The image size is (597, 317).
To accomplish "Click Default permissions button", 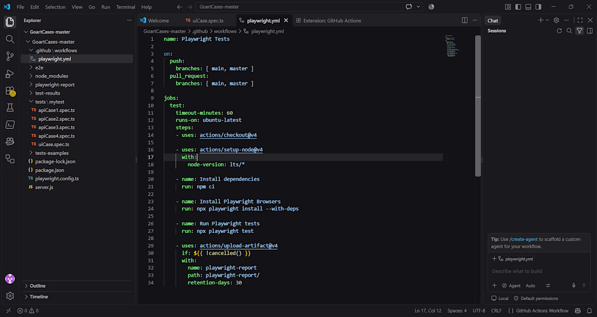I will click(536, 299).
